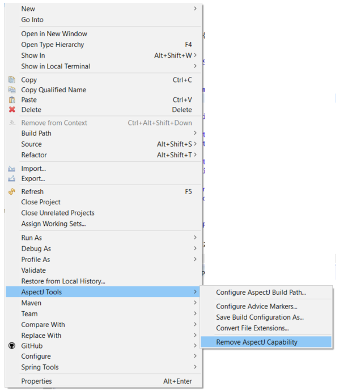The height and width of the screenshot is (391, 348).
Task: Click the Import icon
Action: (x=11, y=169)
